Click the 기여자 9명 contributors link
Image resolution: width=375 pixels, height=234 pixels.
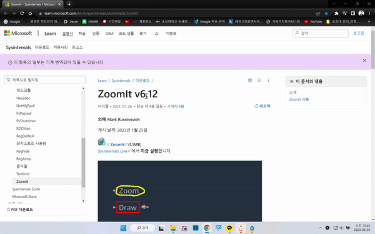176,106
